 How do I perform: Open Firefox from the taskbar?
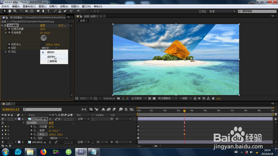(x=43, y=152)
